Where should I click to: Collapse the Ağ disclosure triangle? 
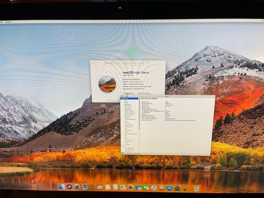coord(122,146)
